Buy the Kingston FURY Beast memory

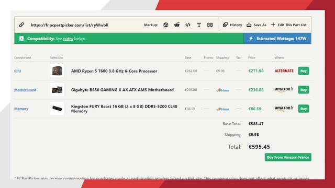(x=304, y=109)
